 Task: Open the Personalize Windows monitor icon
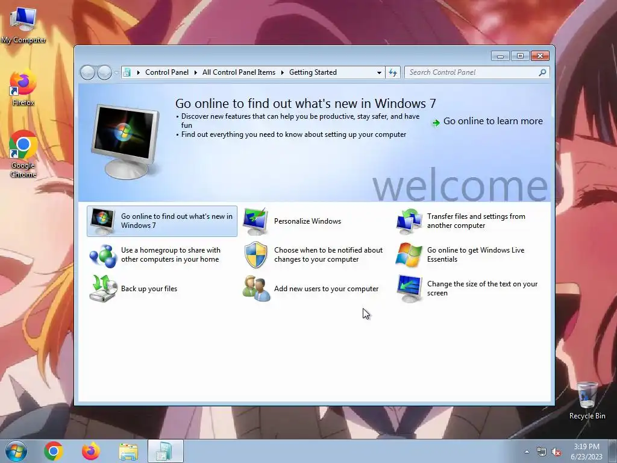[x=255, y=221]
